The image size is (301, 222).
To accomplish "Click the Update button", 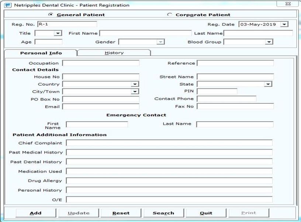I will pos(79,213).
